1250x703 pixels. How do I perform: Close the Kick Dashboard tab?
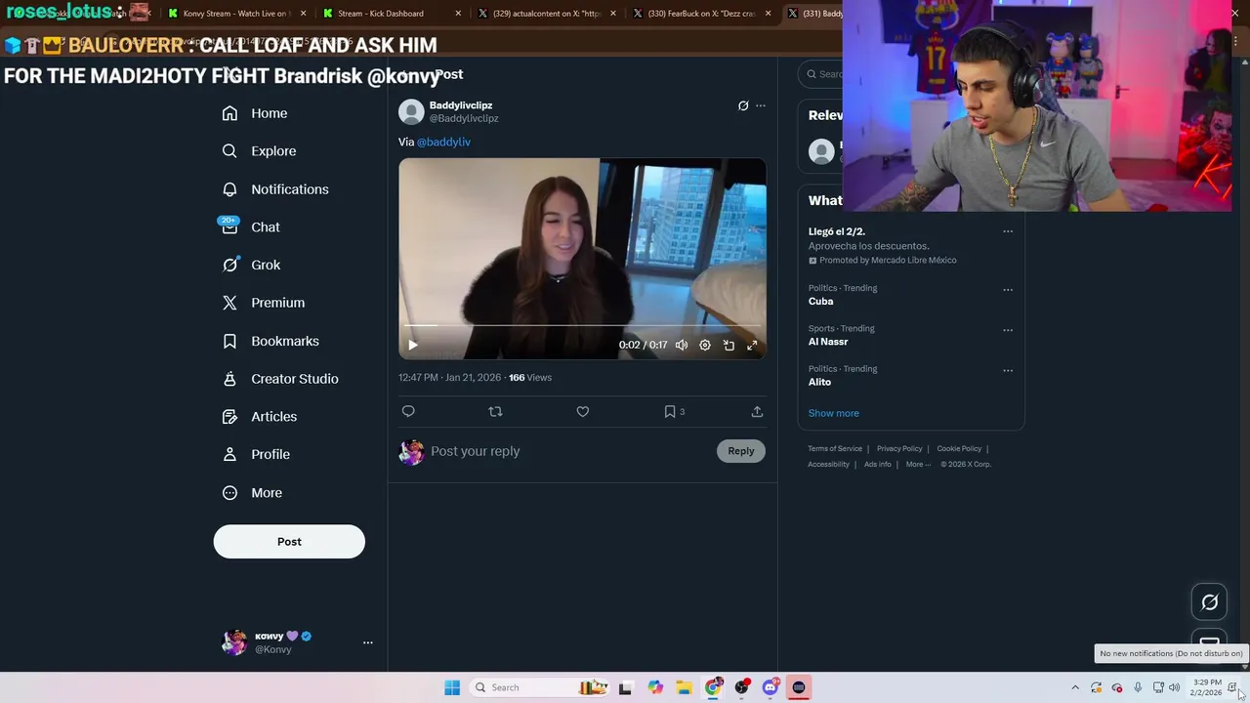pos(458,14)
